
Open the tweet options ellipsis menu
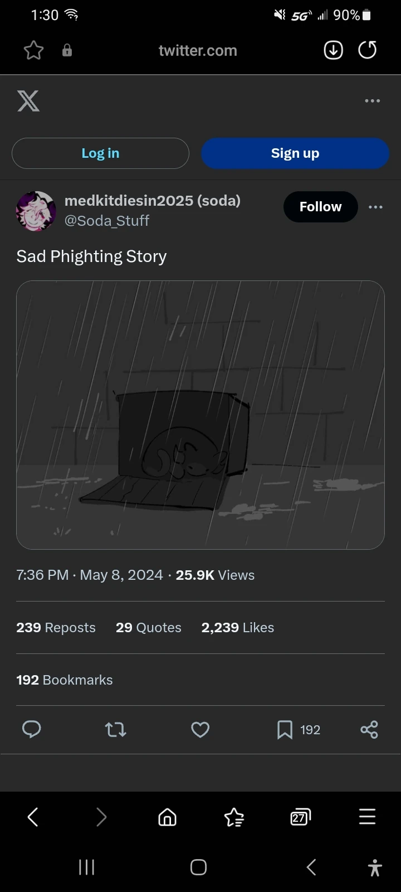pyautogui.click(x=376, y=207)
